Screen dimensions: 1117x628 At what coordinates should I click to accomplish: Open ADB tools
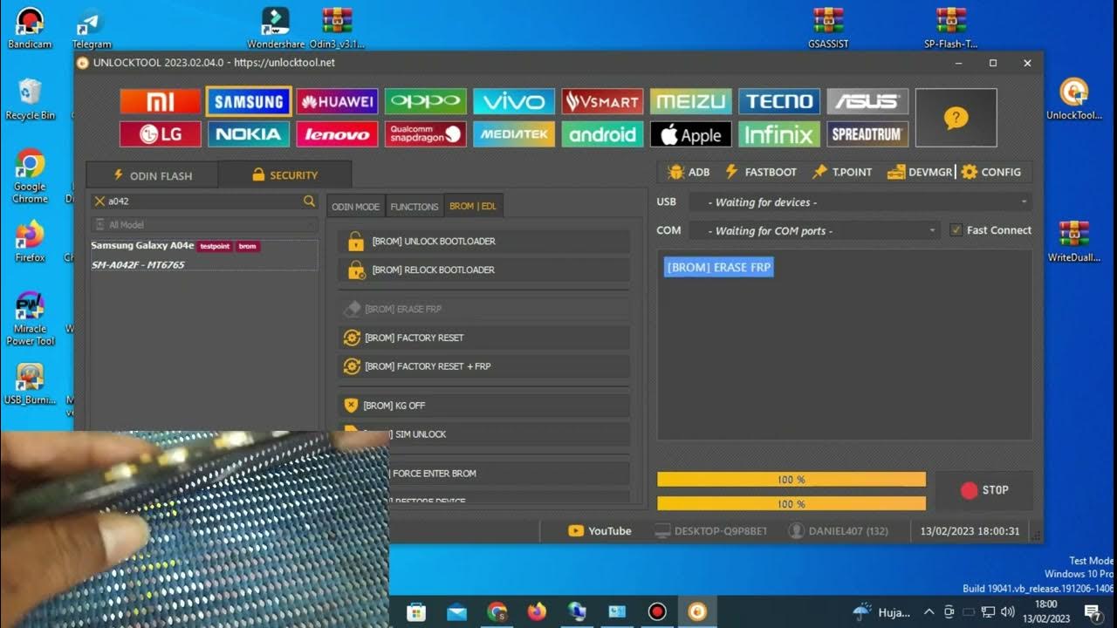click(689, 172)
